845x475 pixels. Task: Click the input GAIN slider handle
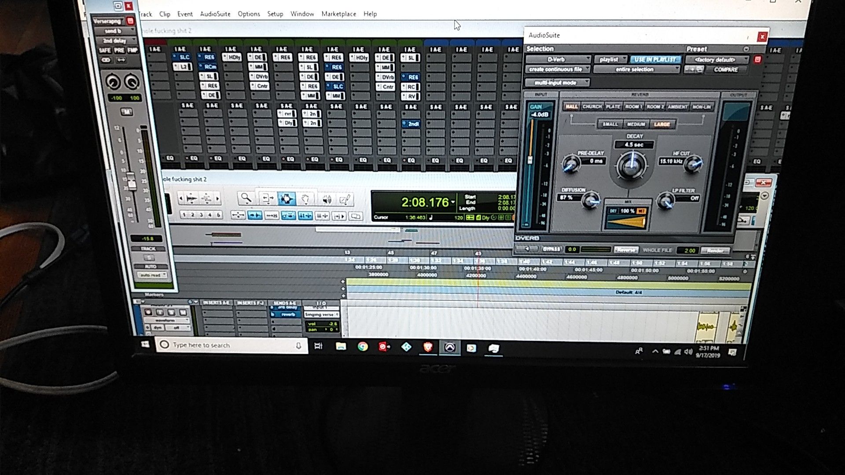pyautogui.click(x=530, y=159)
